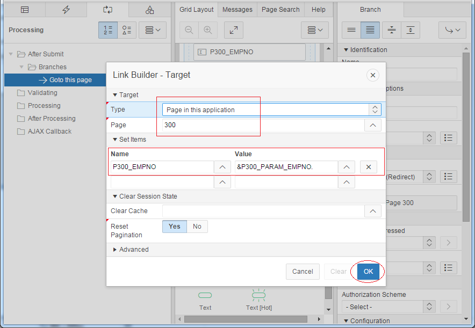Open Processing tree menu dropdown
The width and height of the screenshot is (475, 328).
[153, 30]
